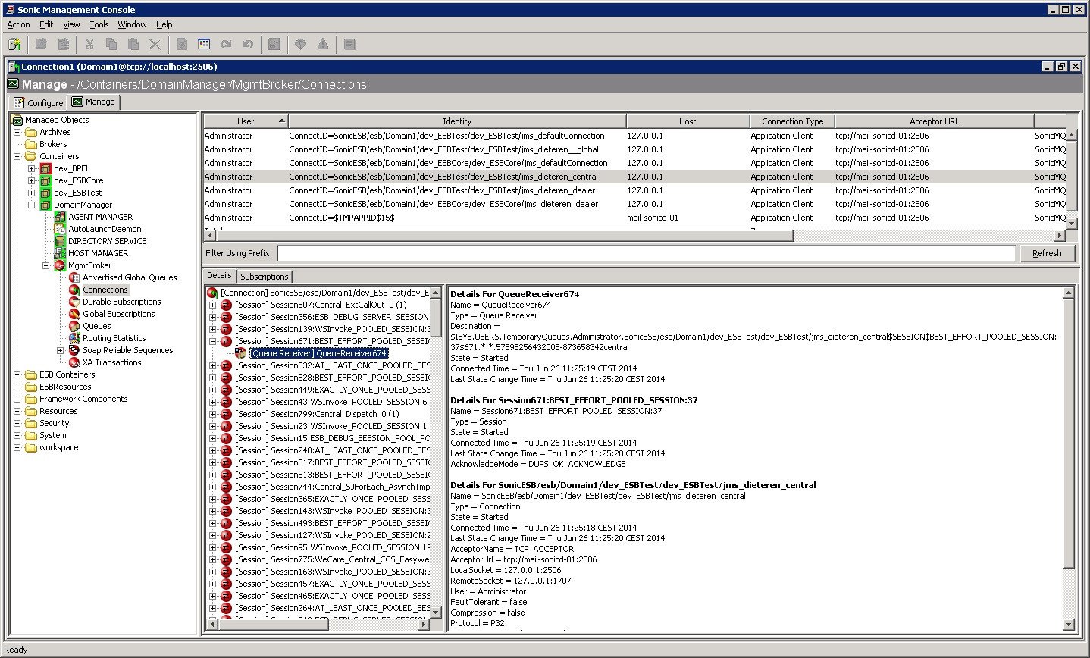Click the Managed Objects root icon

click(17, 120)
